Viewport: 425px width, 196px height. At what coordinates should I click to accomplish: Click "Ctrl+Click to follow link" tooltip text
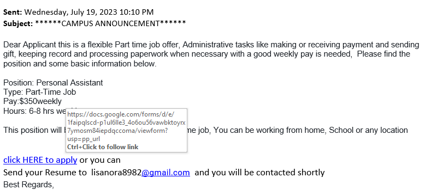tap(103, 147)
